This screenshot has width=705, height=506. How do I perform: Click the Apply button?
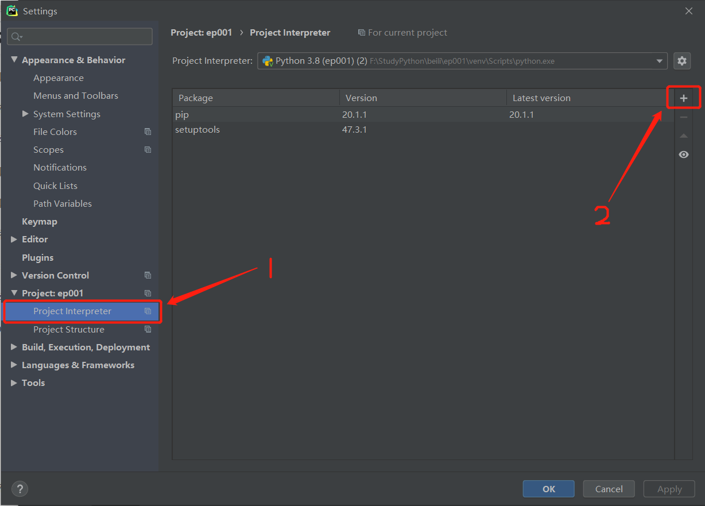click(x=669, y=489)
